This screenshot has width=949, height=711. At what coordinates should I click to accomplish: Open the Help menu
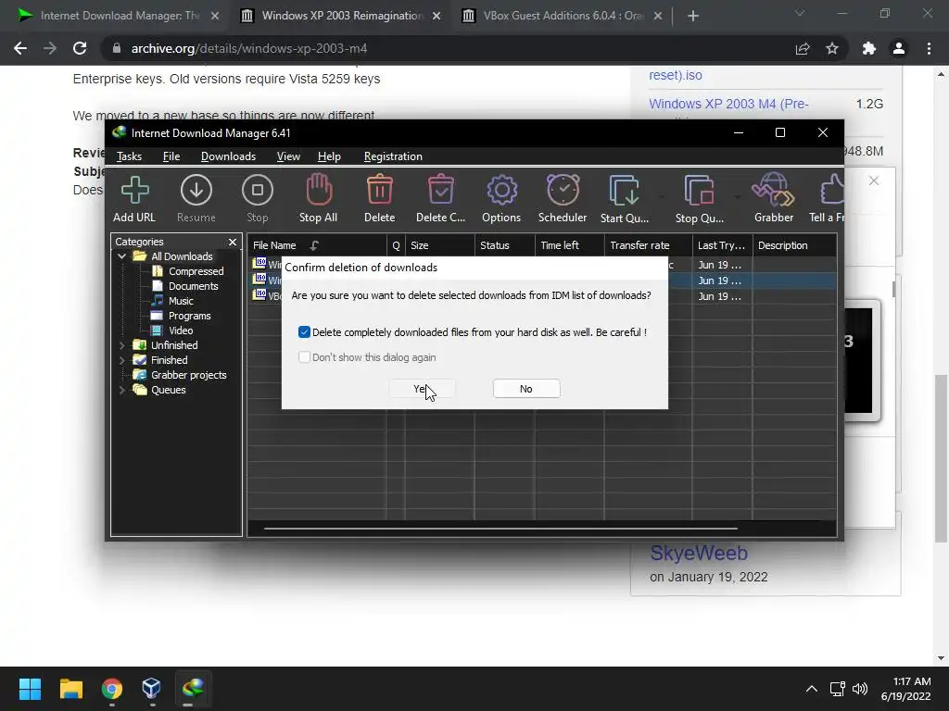(x=329, y=156)
